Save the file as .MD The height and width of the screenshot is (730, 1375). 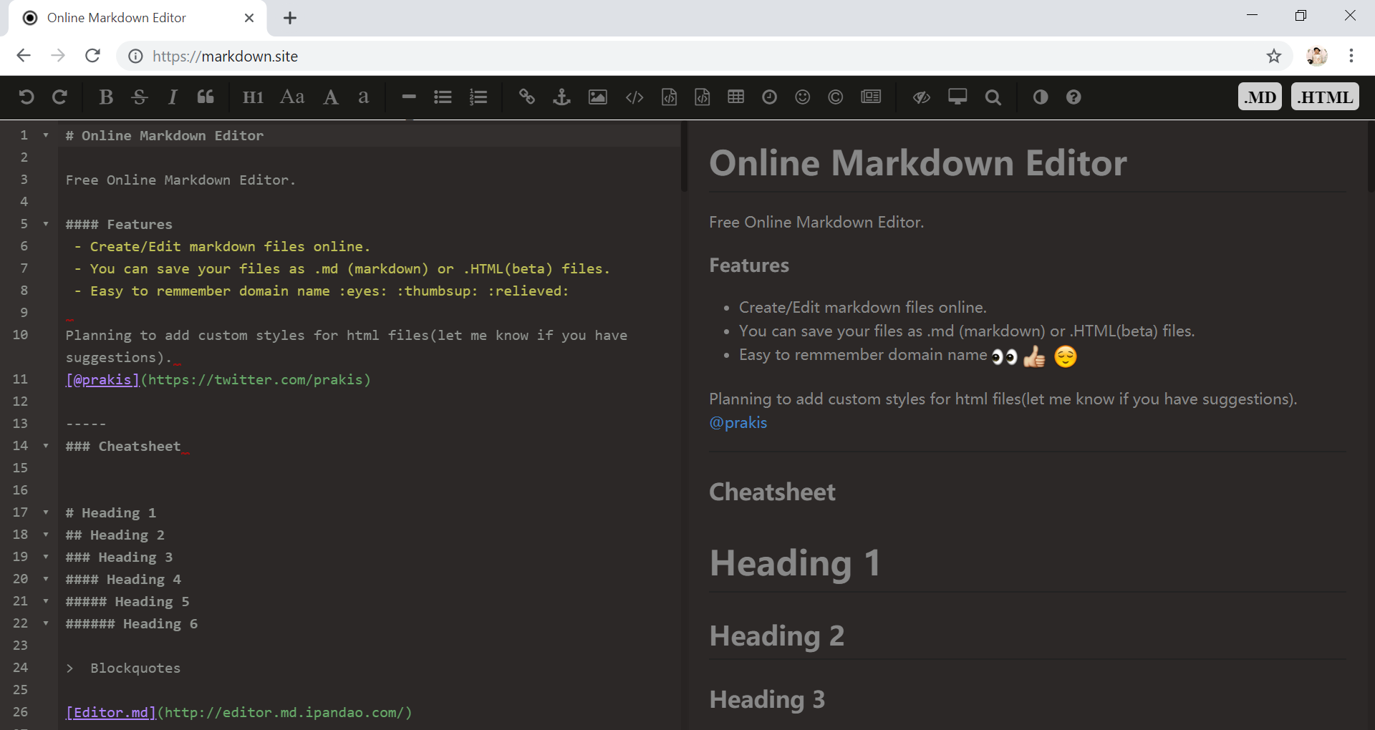click(x=1260, y=96)
